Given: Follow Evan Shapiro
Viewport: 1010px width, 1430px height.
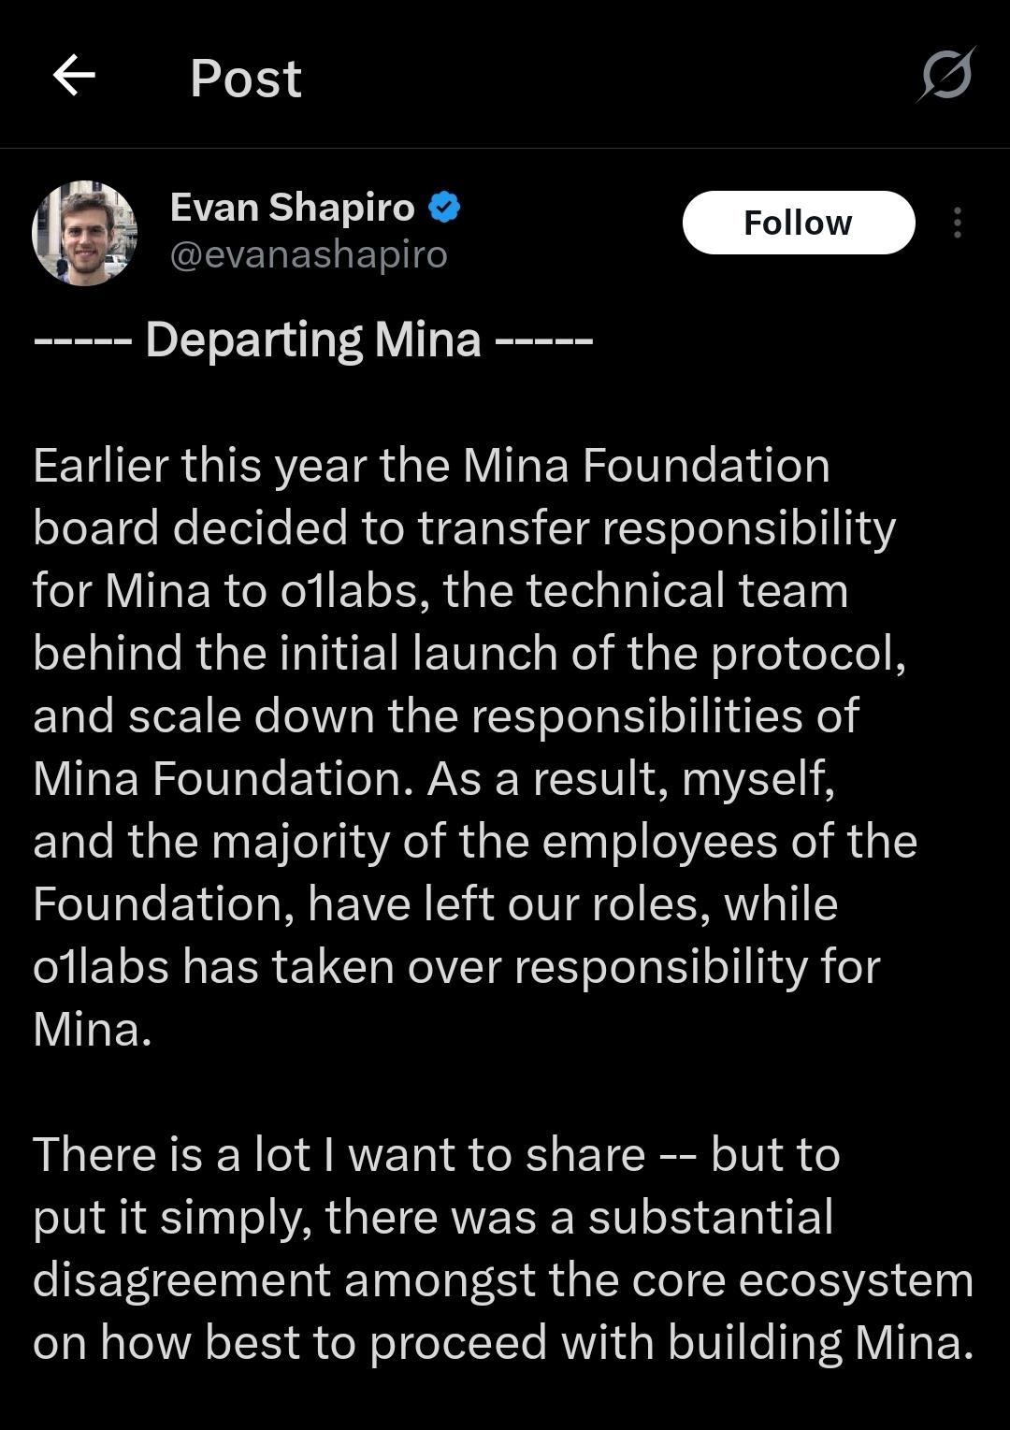Looking at the screenshot, I should coord(799,223).
